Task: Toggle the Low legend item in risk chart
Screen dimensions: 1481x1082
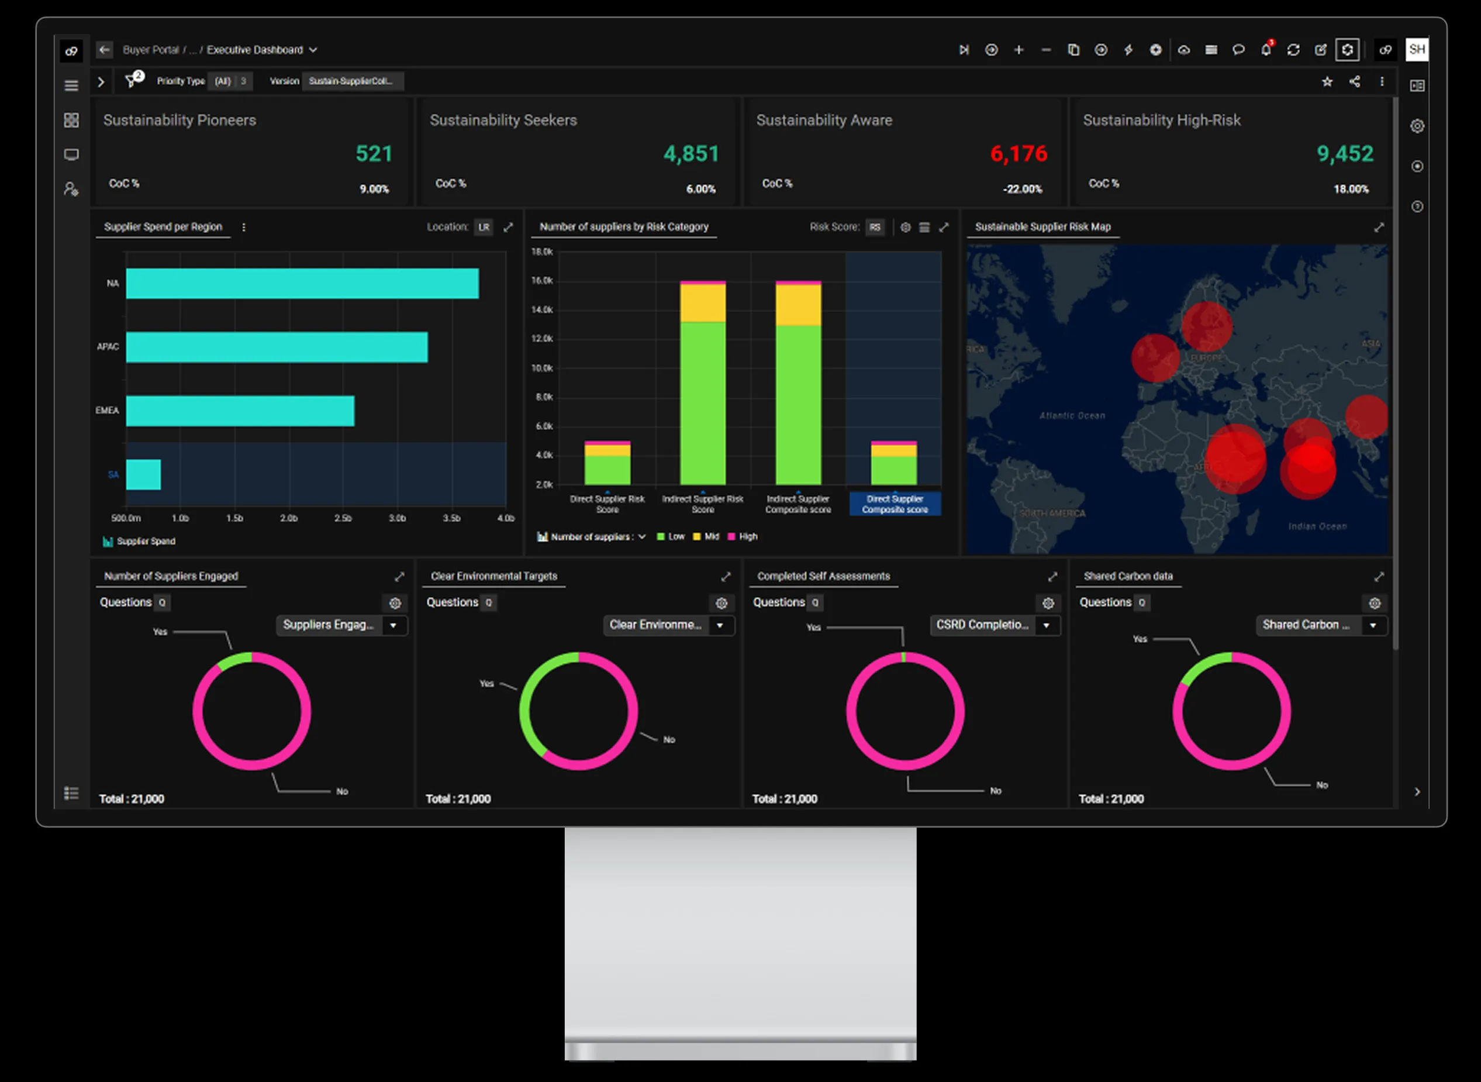Action: tap(671, 536)
